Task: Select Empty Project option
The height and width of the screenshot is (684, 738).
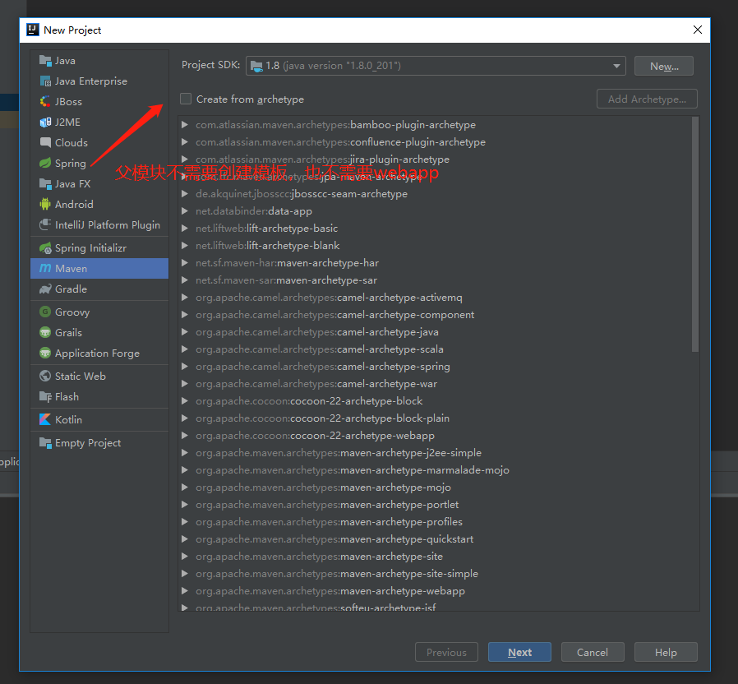Action: click(99, 443)
